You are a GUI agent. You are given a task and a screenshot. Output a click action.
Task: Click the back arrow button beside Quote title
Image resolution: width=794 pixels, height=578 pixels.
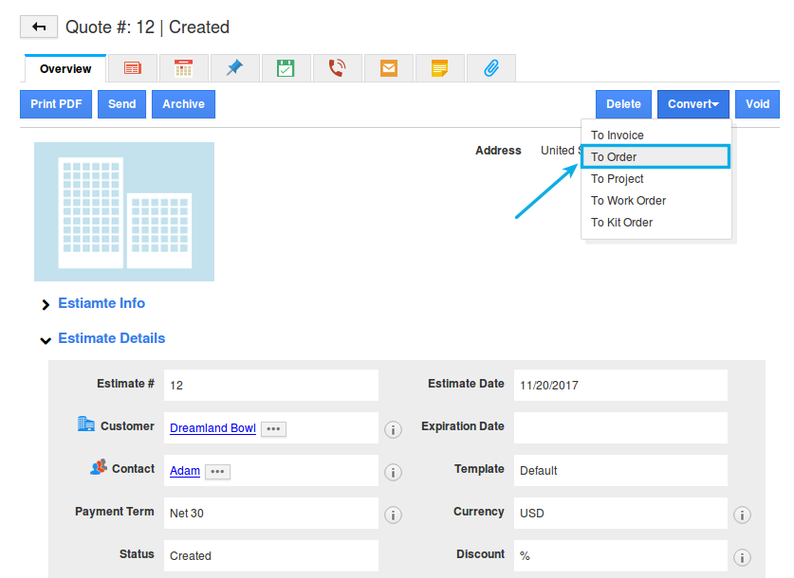tap(39, 27)
